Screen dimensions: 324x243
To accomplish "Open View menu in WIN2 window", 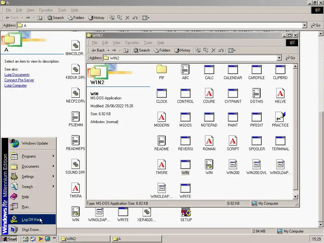I will pos(116,43).
